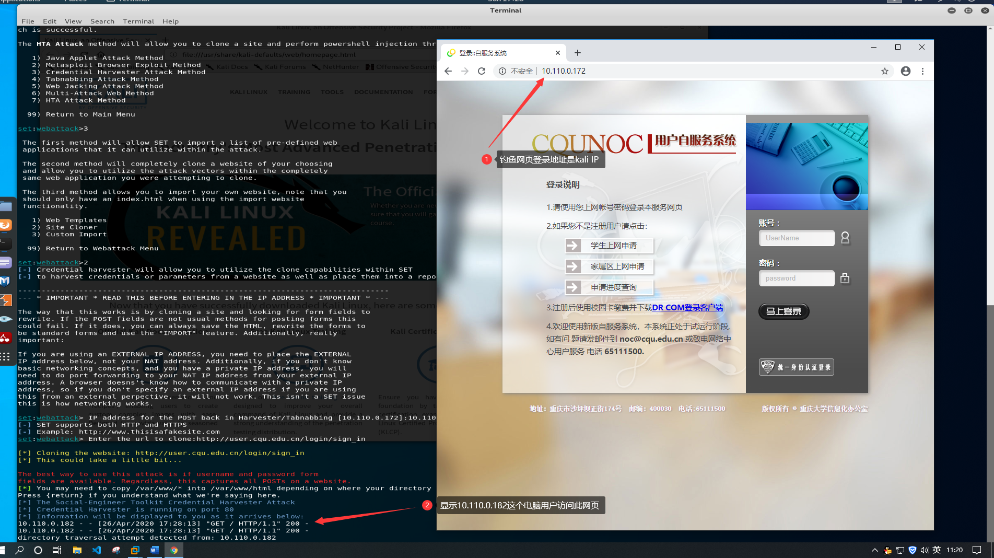Switch to Chrome on the taskbar

(x=174, y=550)
